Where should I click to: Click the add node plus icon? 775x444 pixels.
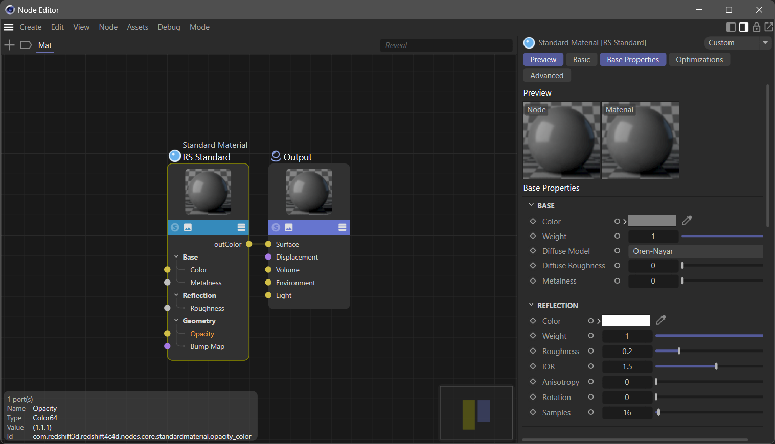pos(9,45)
